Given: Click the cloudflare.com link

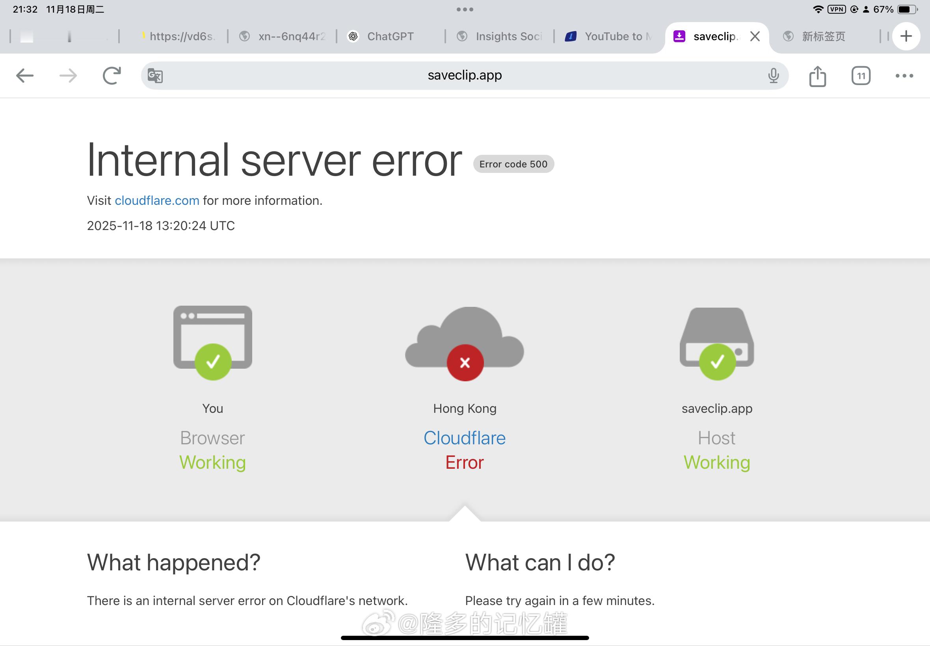Looking at the screenshot, I should pos(157,201).
